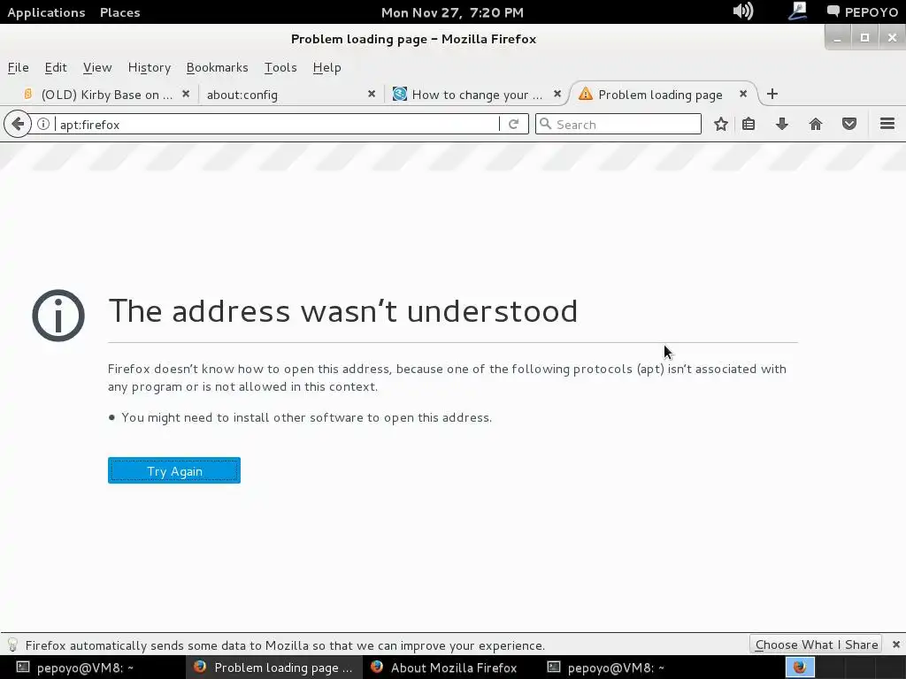Open a new tab with plus button

(x=772, y=94)
